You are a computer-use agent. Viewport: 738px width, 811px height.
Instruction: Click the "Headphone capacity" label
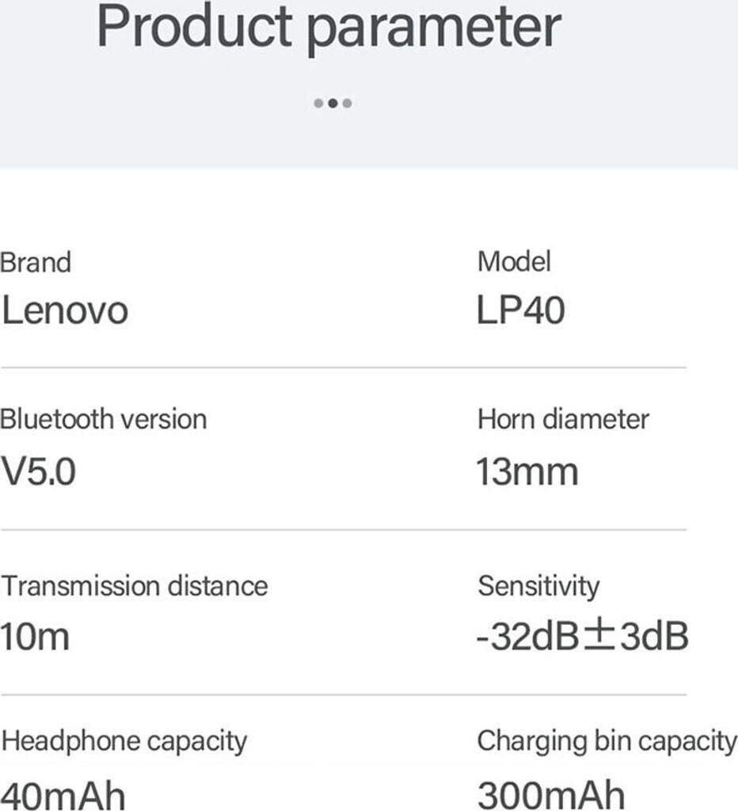[124, 741]
